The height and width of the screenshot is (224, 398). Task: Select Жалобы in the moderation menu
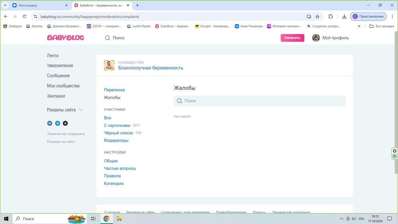click(112, 97)
